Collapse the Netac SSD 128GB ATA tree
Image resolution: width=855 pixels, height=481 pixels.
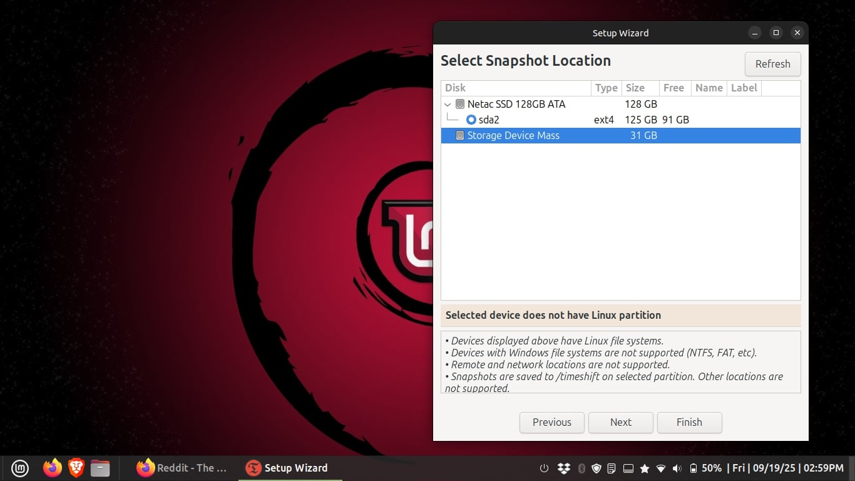[x=448, y=105]
